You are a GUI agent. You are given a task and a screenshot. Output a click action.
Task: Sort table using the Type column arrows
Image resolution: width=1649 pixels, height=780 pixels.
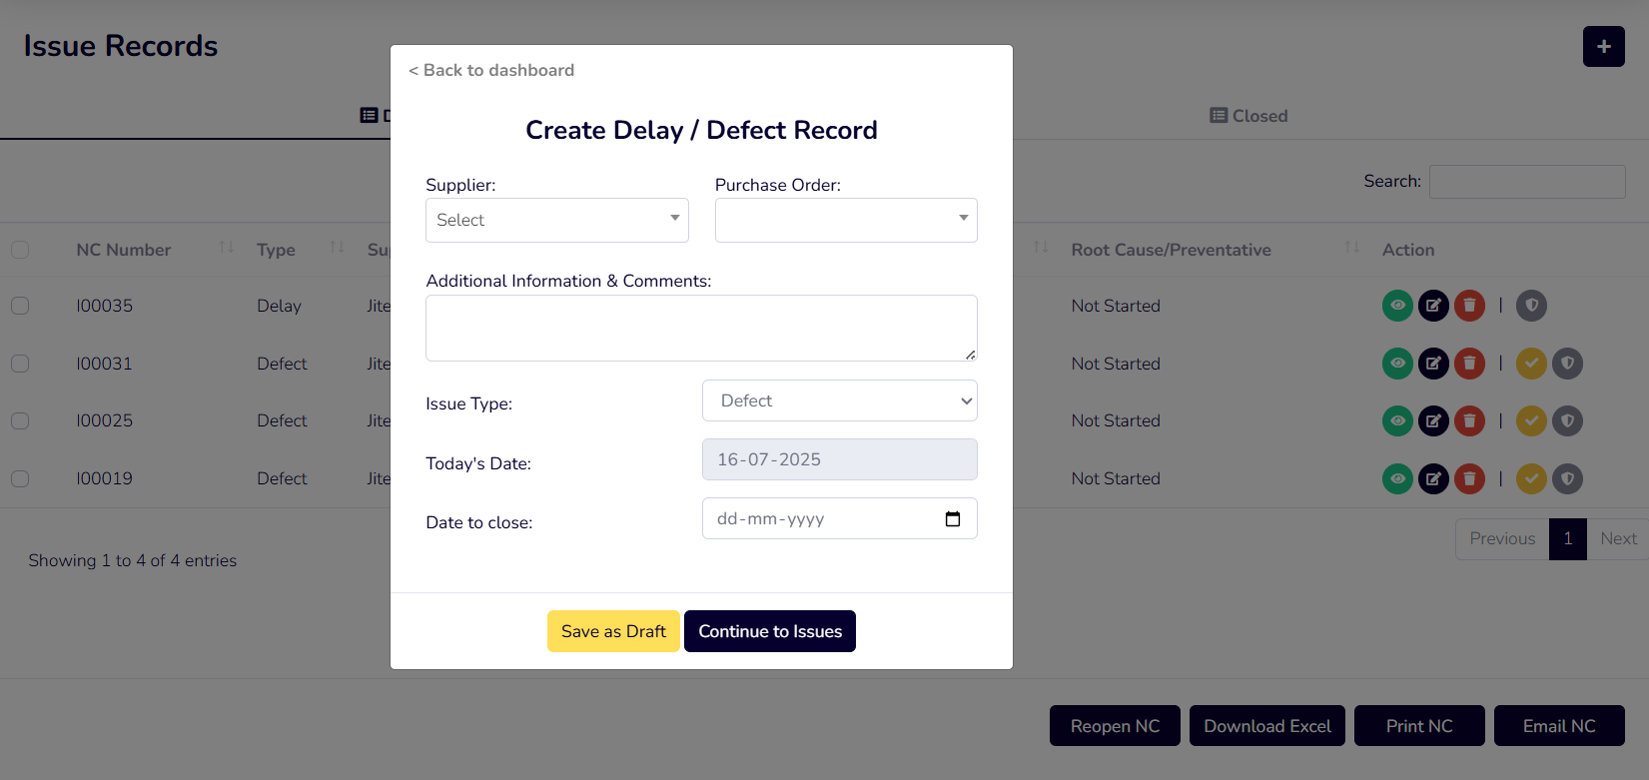[337, 248]
